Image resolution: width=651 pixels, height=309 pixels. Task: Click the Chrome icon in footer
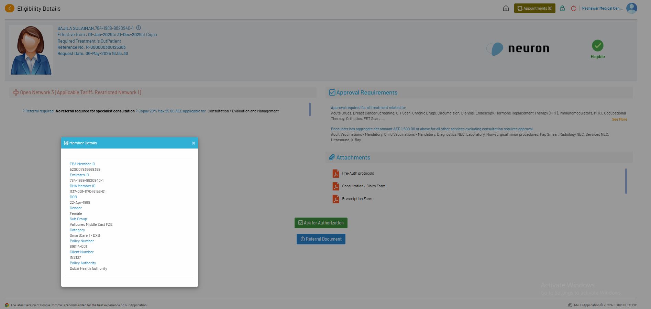click(7, 305)
